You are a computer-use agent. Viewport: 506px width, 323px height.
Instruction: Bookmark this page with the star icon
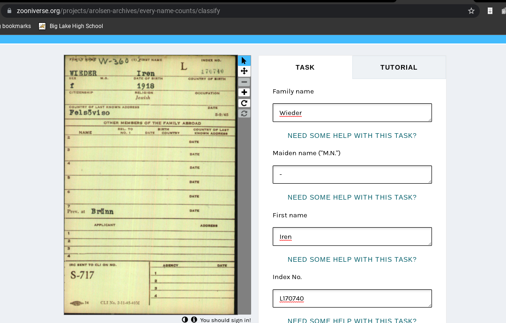(x=471, y=11)
